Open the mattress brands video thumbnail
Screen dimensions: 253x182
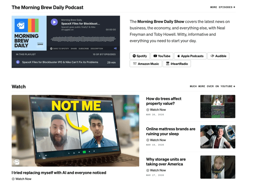(218, 137)
